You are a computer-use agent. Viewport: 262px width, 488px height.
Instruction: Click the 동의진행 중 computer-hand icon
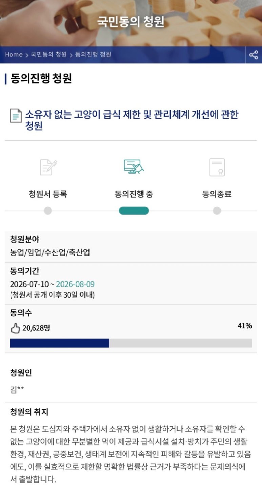[134, 167]
